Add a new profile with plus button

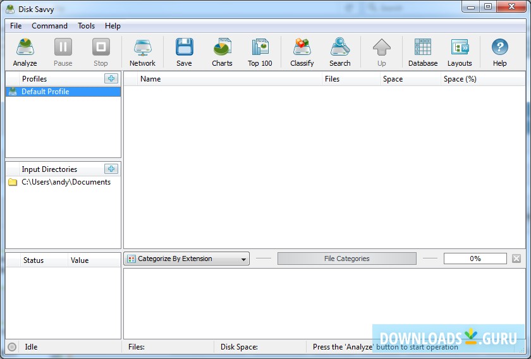click(x=111, y=78)
